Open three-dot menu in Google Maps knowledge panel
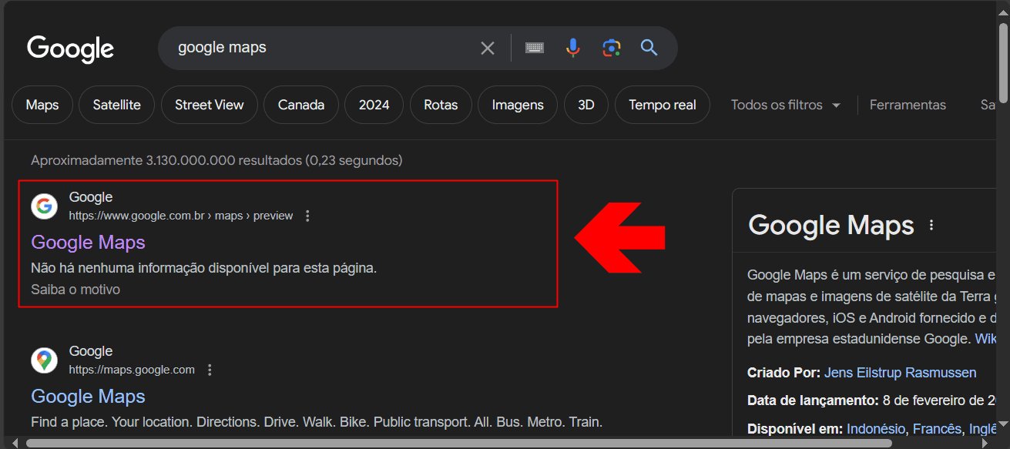This screenshot has height=449, width=1010. click(x=931, y=225)
